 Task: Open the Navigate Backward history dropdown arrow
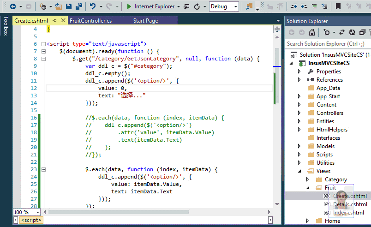pyautogui.click(x=21, y=6)
